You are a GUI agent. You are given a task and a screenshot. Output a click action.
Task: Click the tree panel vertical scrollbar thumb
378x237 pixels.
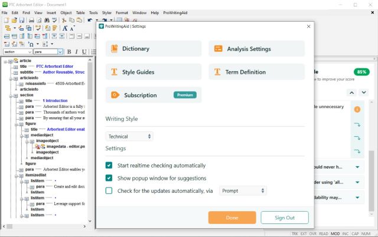(90, 81)
